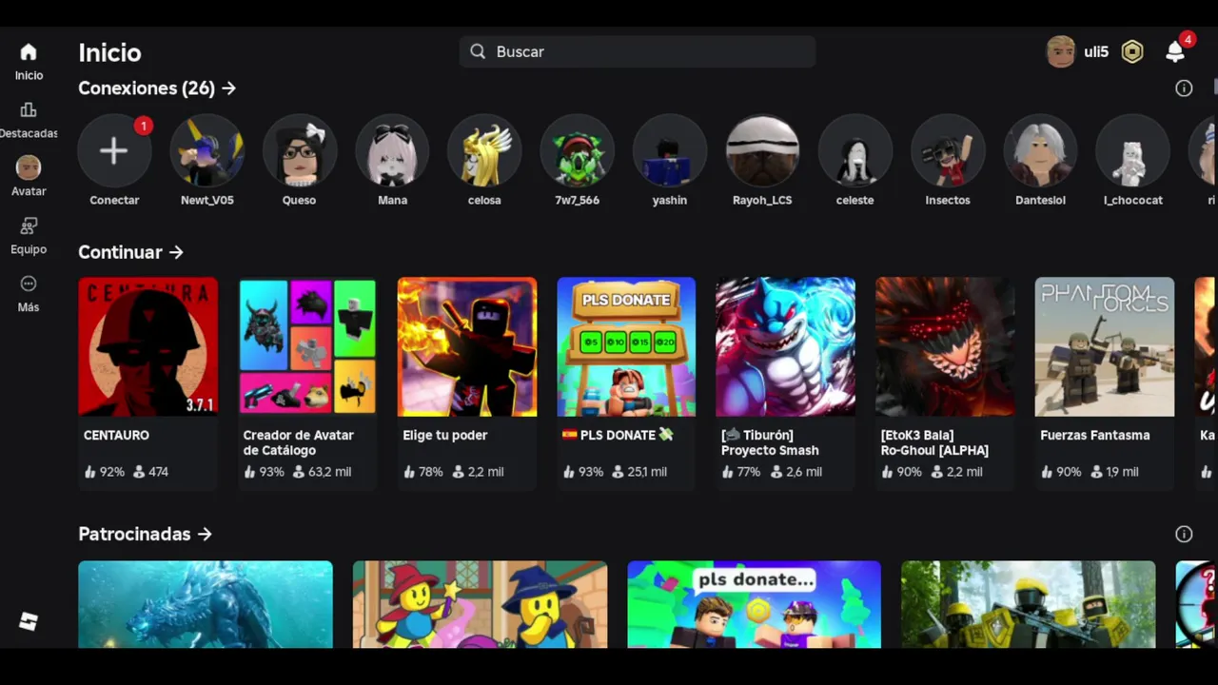This screenshot has height=685, width=1218.
Task: Open sponsored 'pls donate...' thumbnail
Action: pyautogui.click(x=755, y=604)
